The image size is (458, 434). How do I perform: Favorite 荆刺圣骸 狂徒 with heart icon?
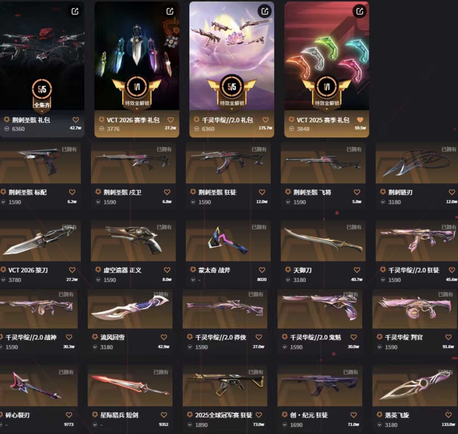[x=262, y=192]
